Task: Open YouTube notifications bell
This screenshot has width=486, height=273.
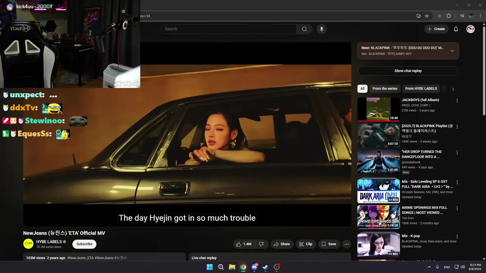Action: click(456, 29)
